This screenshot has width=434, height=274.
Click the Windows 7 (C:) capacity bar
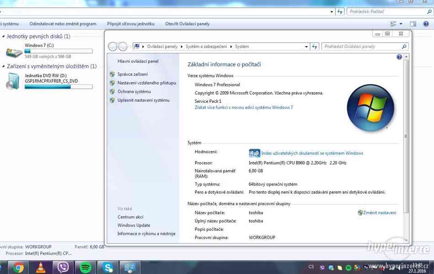(x=59, y=51)
